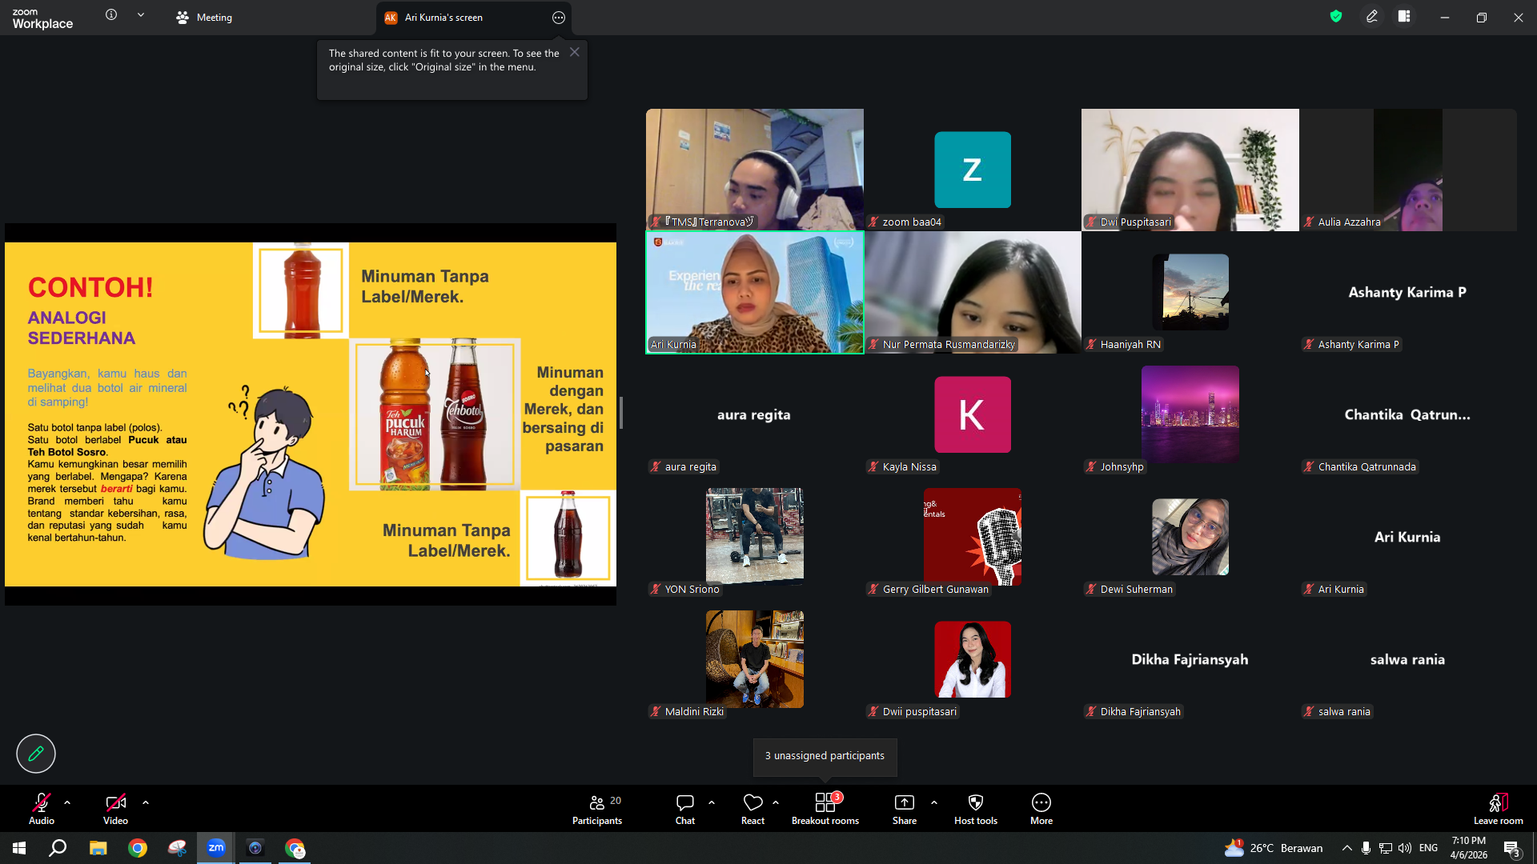Start screen Share

click(905, 809)
